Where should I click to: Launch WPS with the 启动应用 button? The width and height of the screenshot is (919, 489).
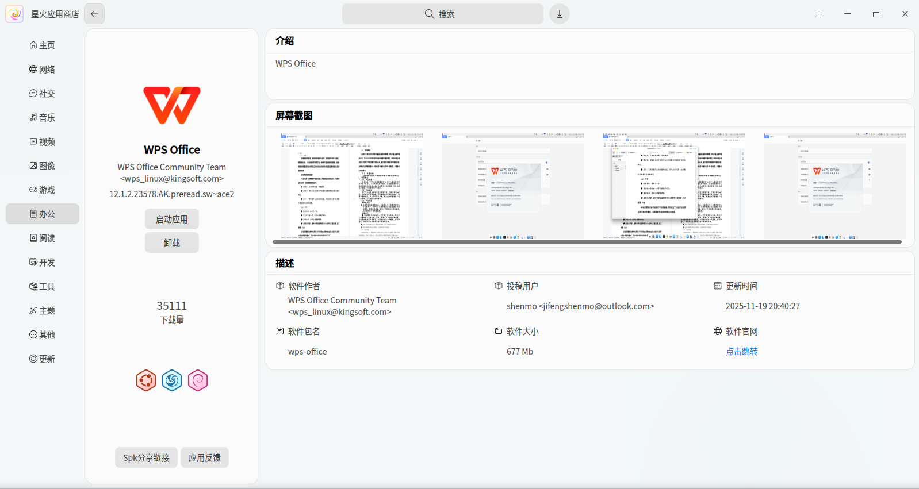(x=172, y=219)
